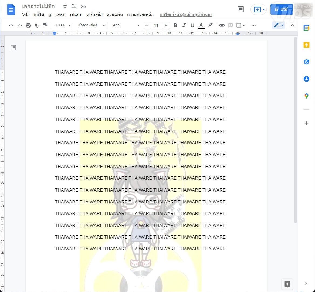Open the ความช่วยเหลือ menu

coord(140,15)
